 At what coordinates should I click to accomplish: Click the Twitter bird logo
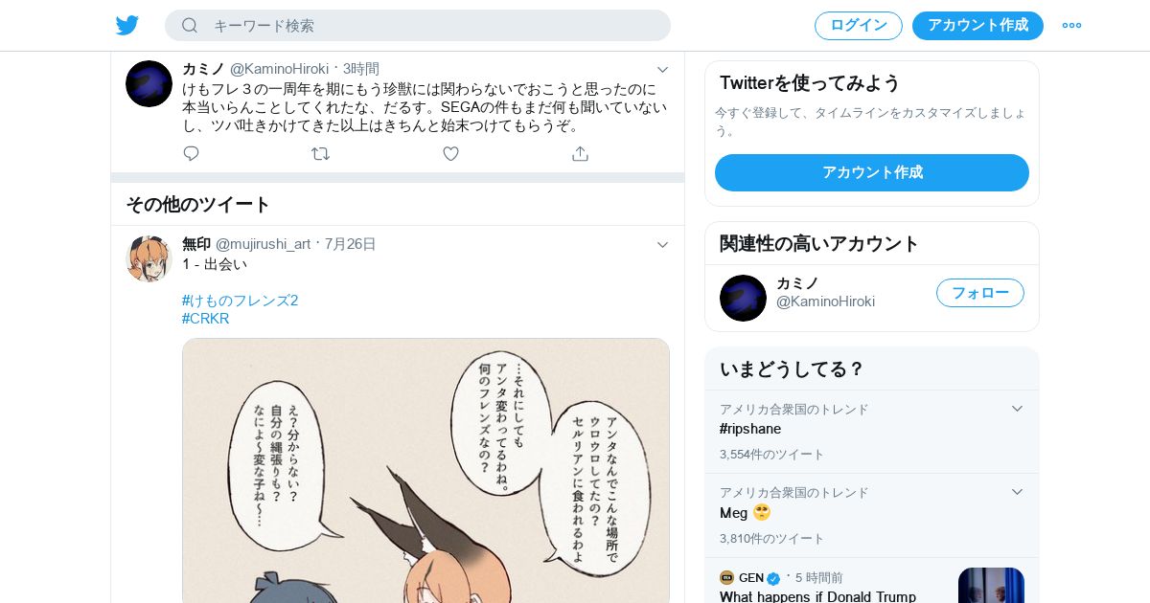click(127, 25)
